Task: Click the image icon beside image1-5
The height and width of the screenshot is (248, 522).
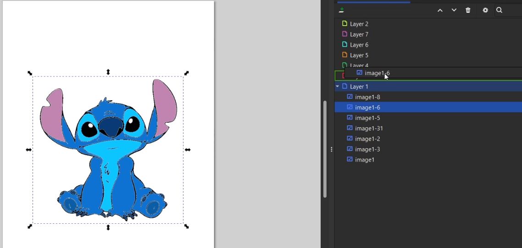Action: coord(350,118)
